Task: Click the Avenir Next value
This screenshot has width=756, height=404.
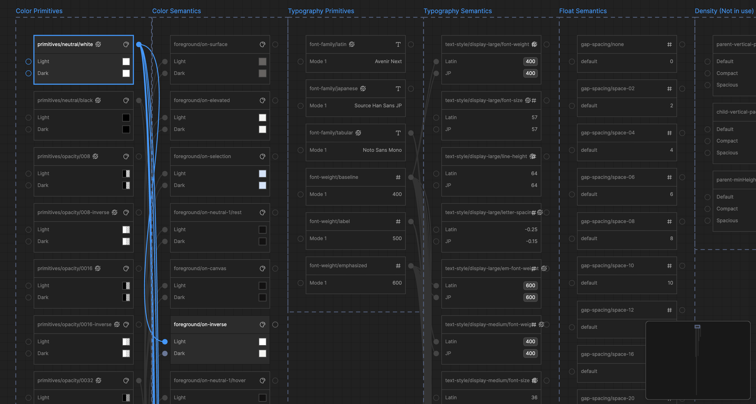Action: coord(388,61)
